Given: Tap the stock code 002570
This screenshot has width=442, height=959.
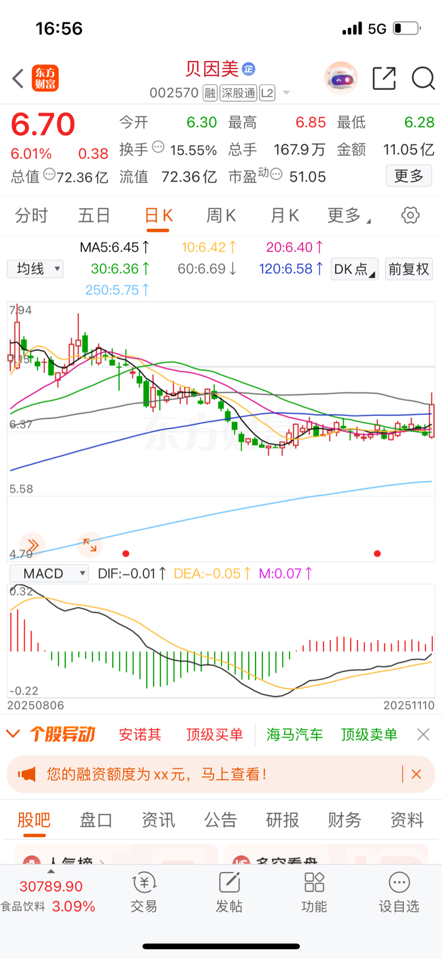Looking at the screenshot, I should pyautogui.click(x=174, y=93).
